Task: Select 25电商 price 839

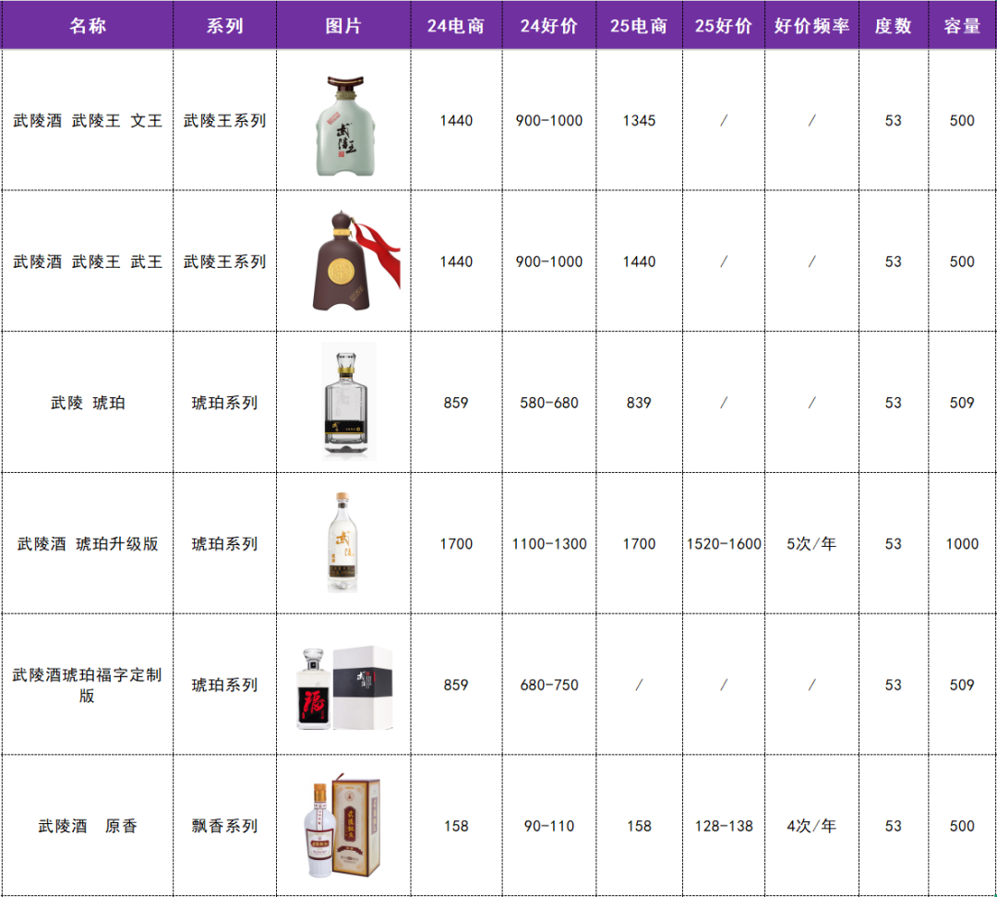Action: (639, 403)
